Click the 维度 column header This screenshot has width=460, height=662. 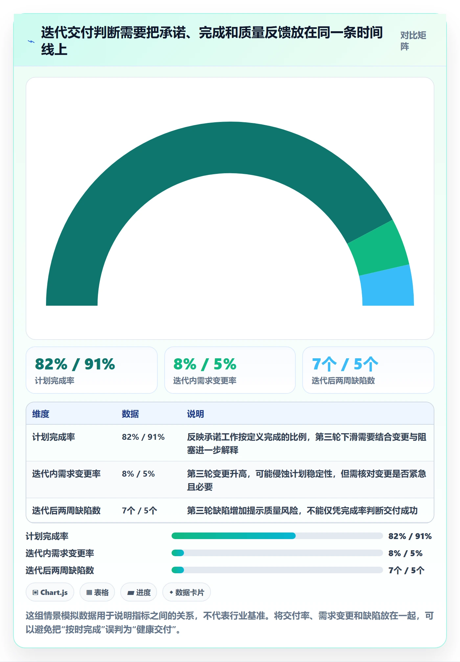41,414
